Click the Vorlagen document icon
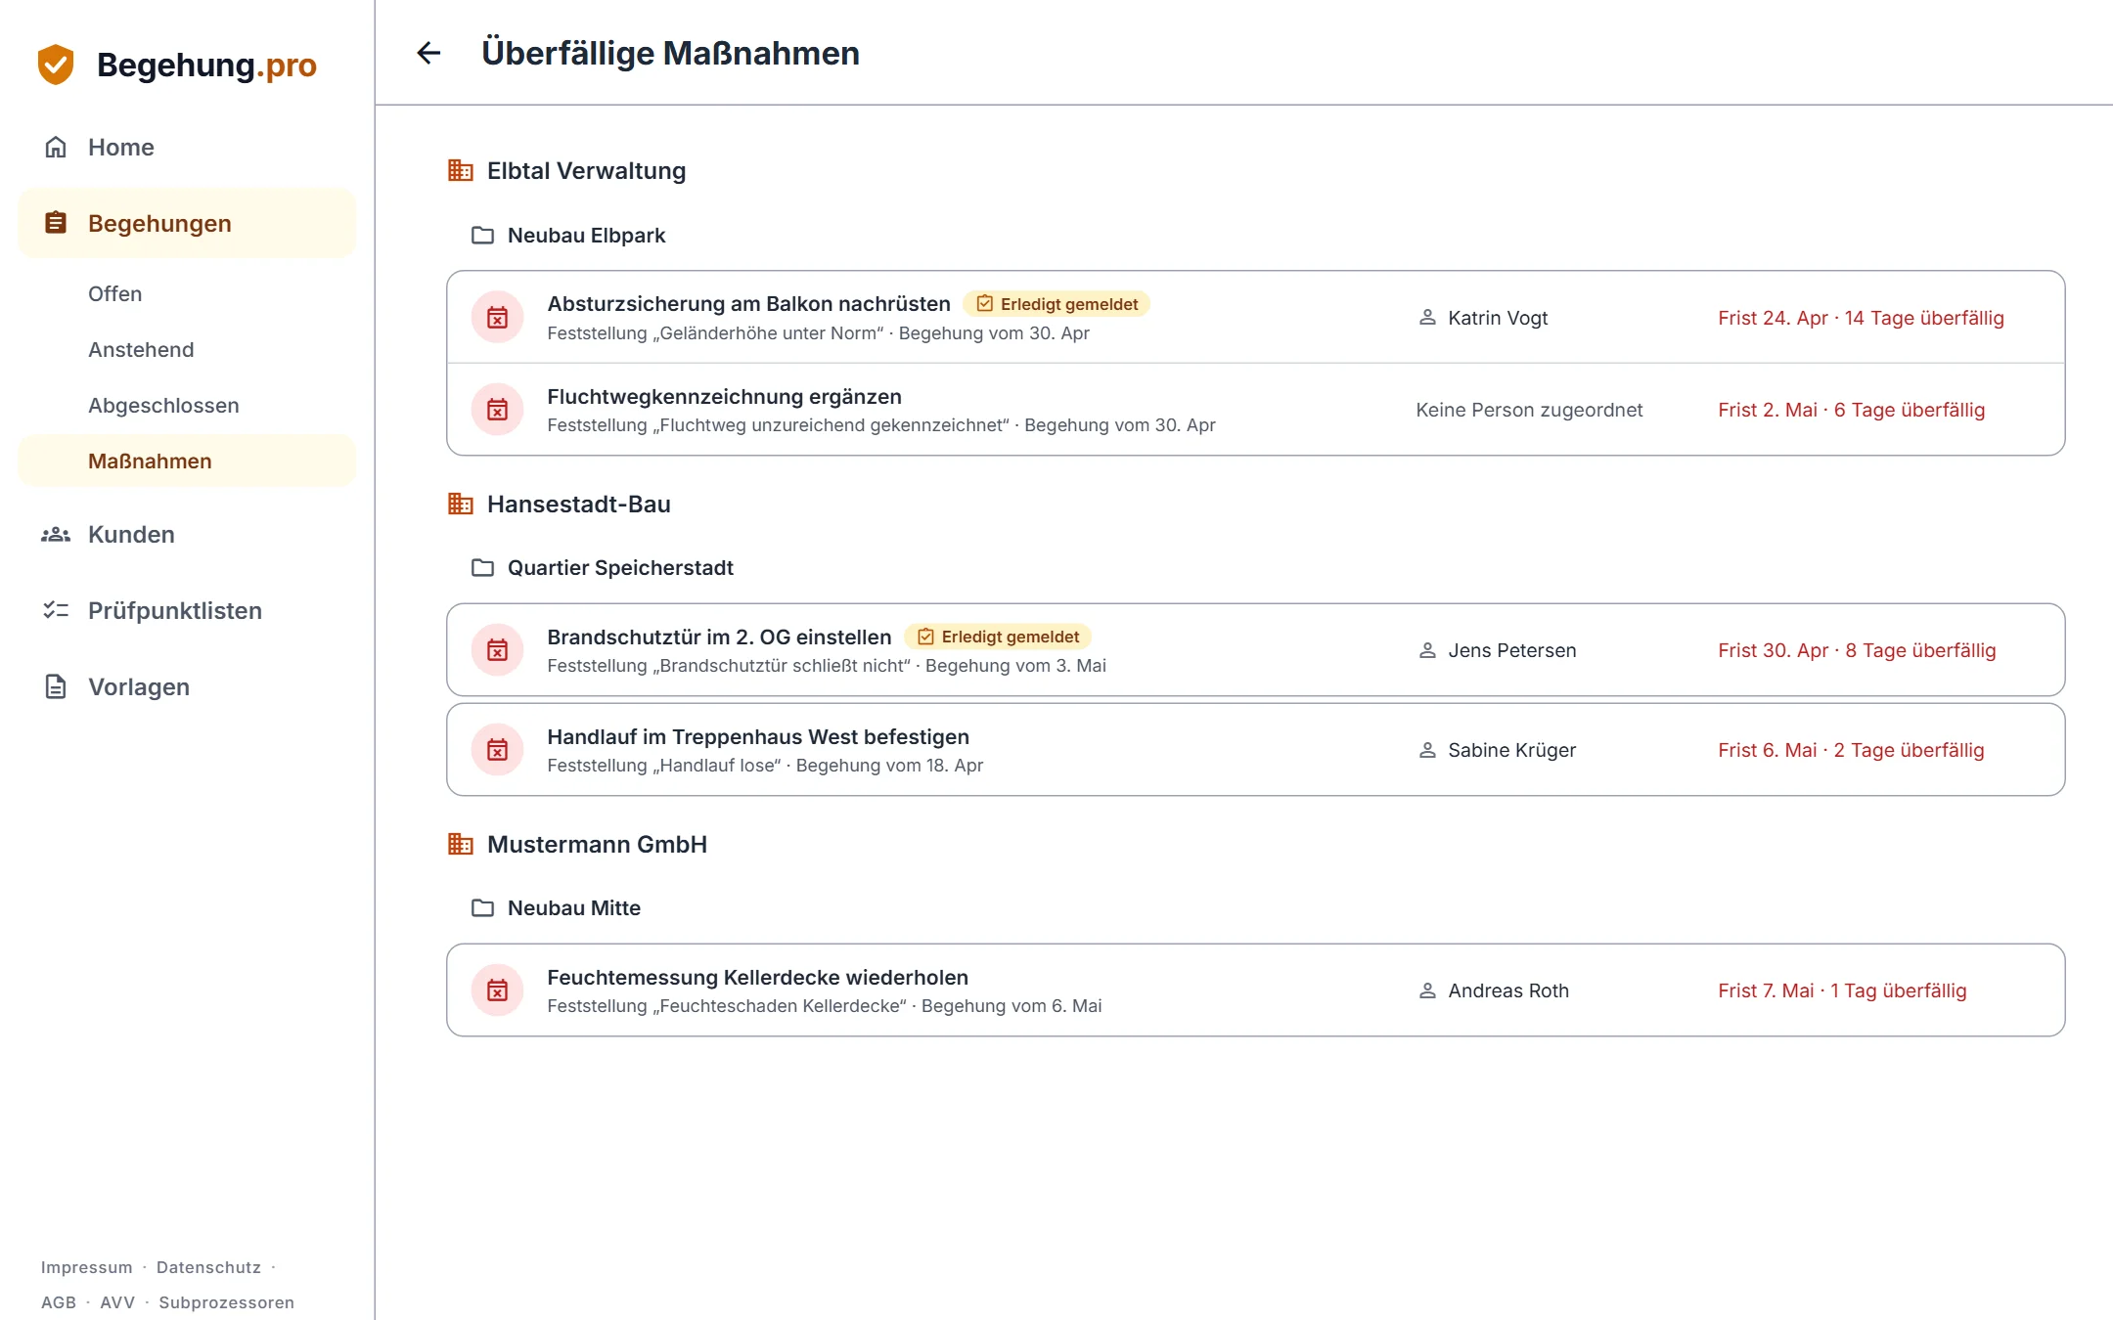This screenshot has width=2113, height=1320. point(56,686)
